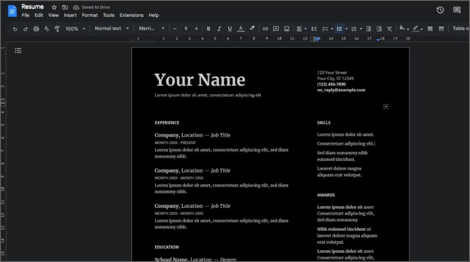Screen dimensions: 470x262
Task: Undo the last edit
Action: click(15, 29)
